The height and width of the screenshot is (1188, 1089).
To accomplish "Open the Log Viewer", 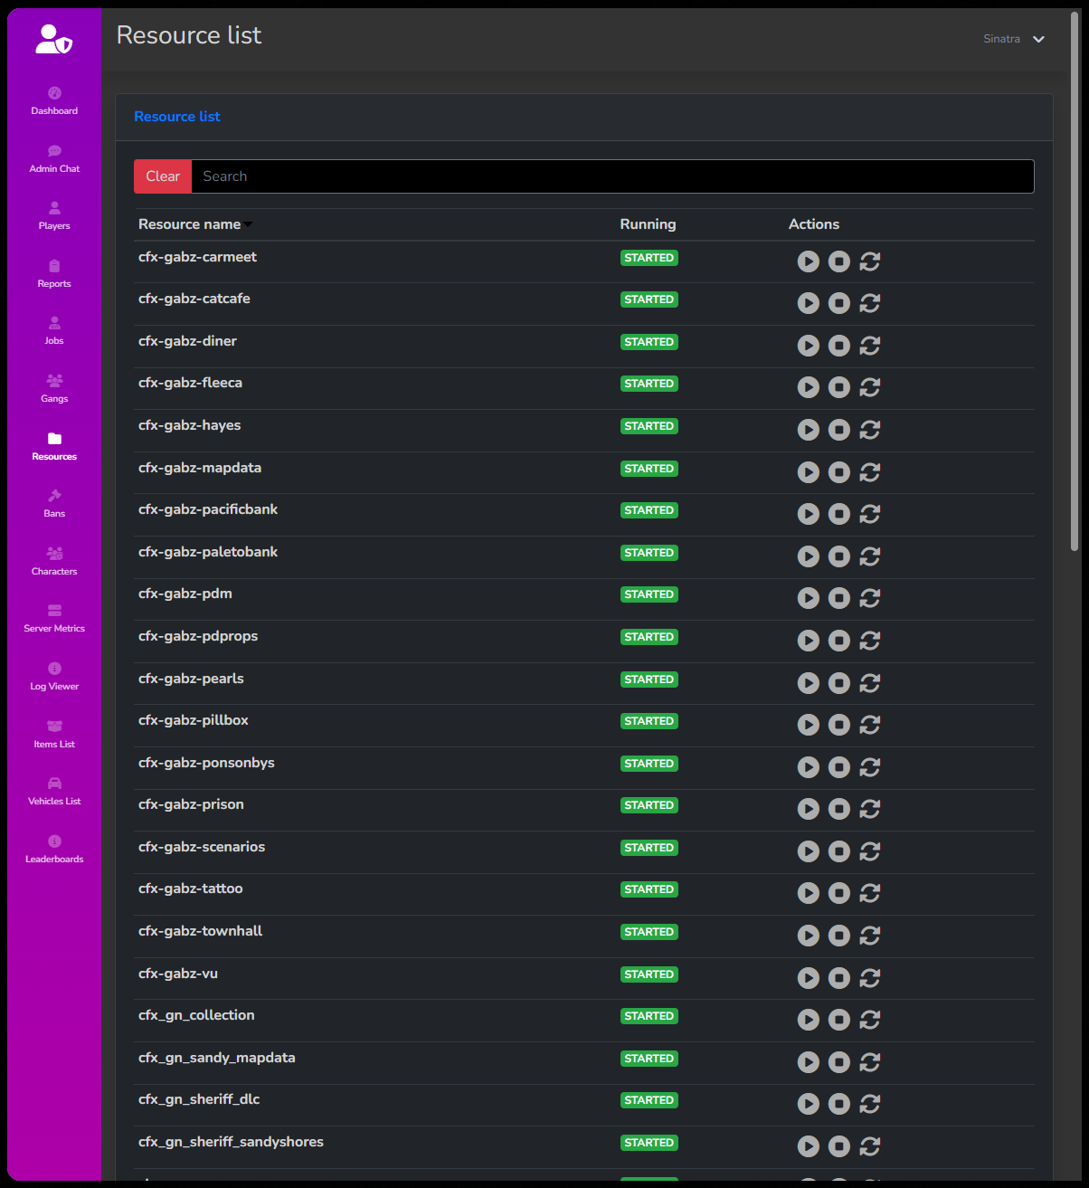I will click(54, 677).
